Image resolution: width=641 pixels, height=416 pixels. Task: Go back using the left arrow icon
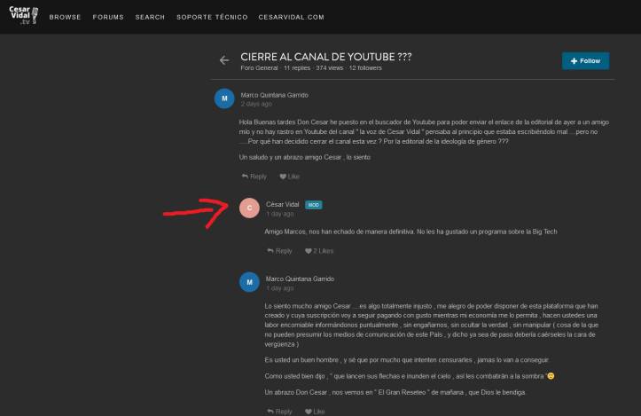coord(223,60)
